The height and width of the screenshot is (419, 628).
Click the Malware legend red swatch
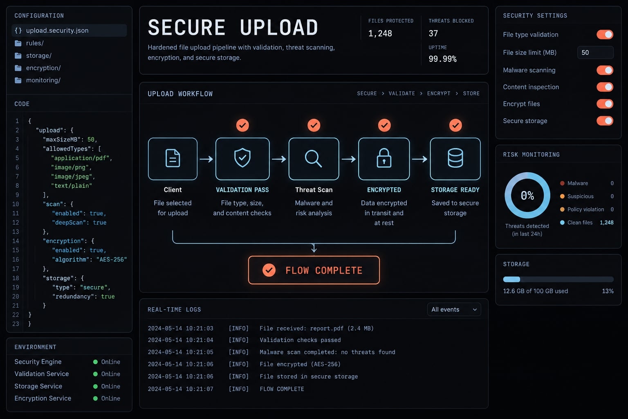(x=562, y=183)
